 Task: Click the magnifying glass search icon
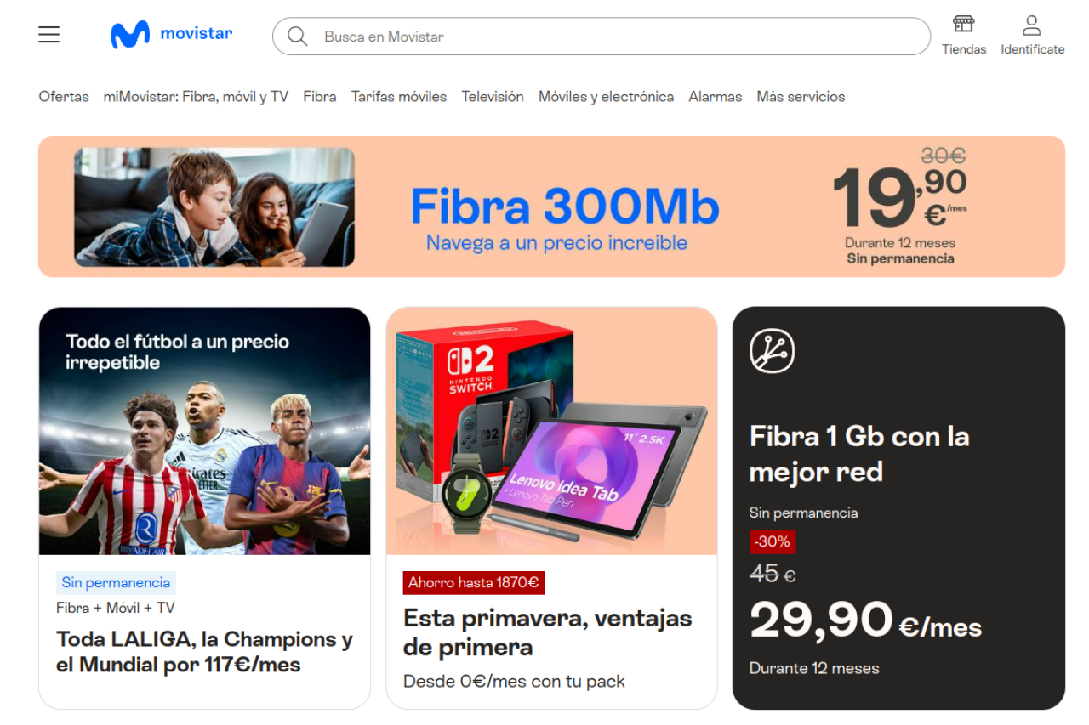(x=297, y=37)
